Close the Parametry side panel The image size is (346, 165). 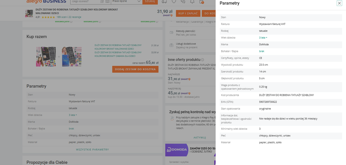pos(339,3)
